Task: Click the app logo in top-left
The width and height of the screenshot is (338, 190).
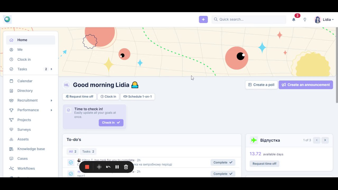Action: (7, 19)
